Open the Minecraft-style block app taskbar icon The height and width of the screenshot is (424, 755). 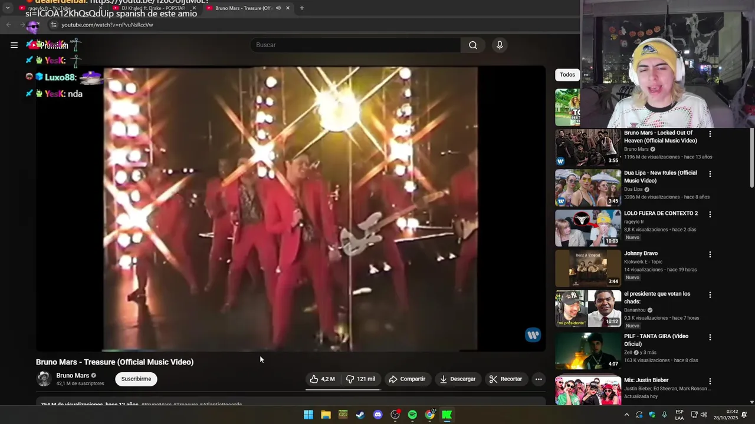point(343,415)
